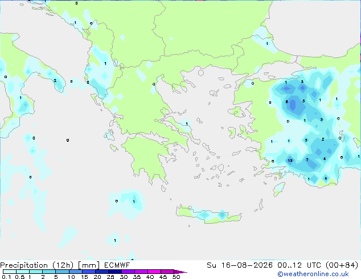Click the 'Su 16-08-2026' date text
The width and height of the screenshot is (361, 279).
240,265
